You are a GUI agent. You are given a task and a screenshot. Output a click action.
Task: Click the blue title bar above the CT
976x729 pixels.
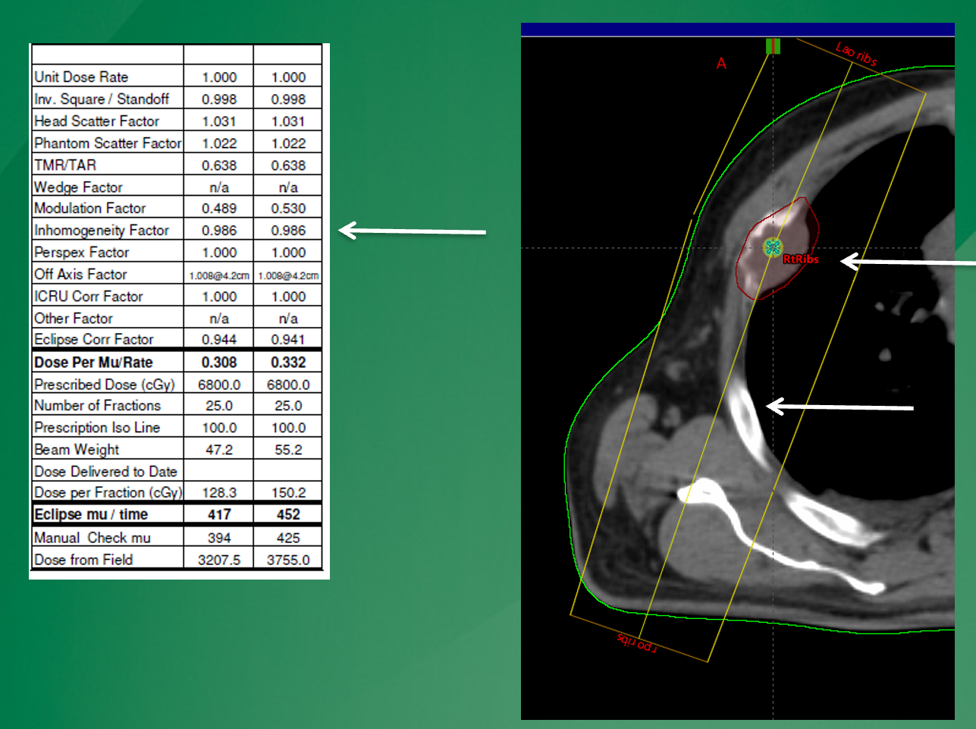[737, 30]
